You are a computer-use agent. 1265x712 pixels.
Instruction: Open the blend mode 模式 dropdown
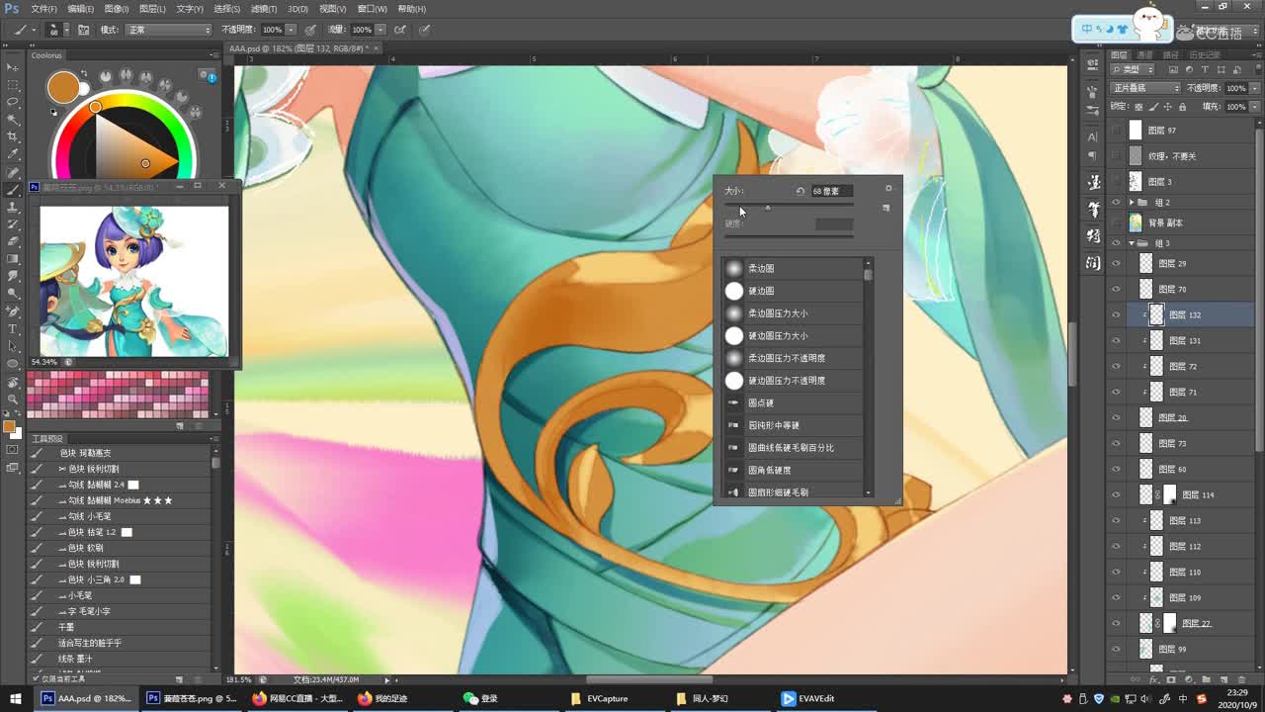coord(168,30)
